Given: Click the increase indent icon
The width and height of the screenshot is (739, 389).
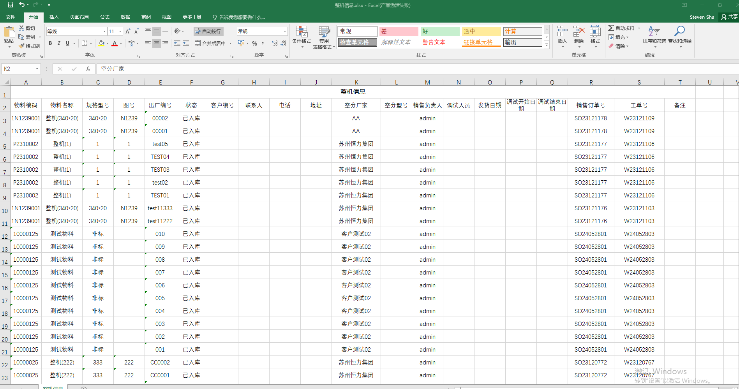Looking at the screenshot, I should [186, 43].
